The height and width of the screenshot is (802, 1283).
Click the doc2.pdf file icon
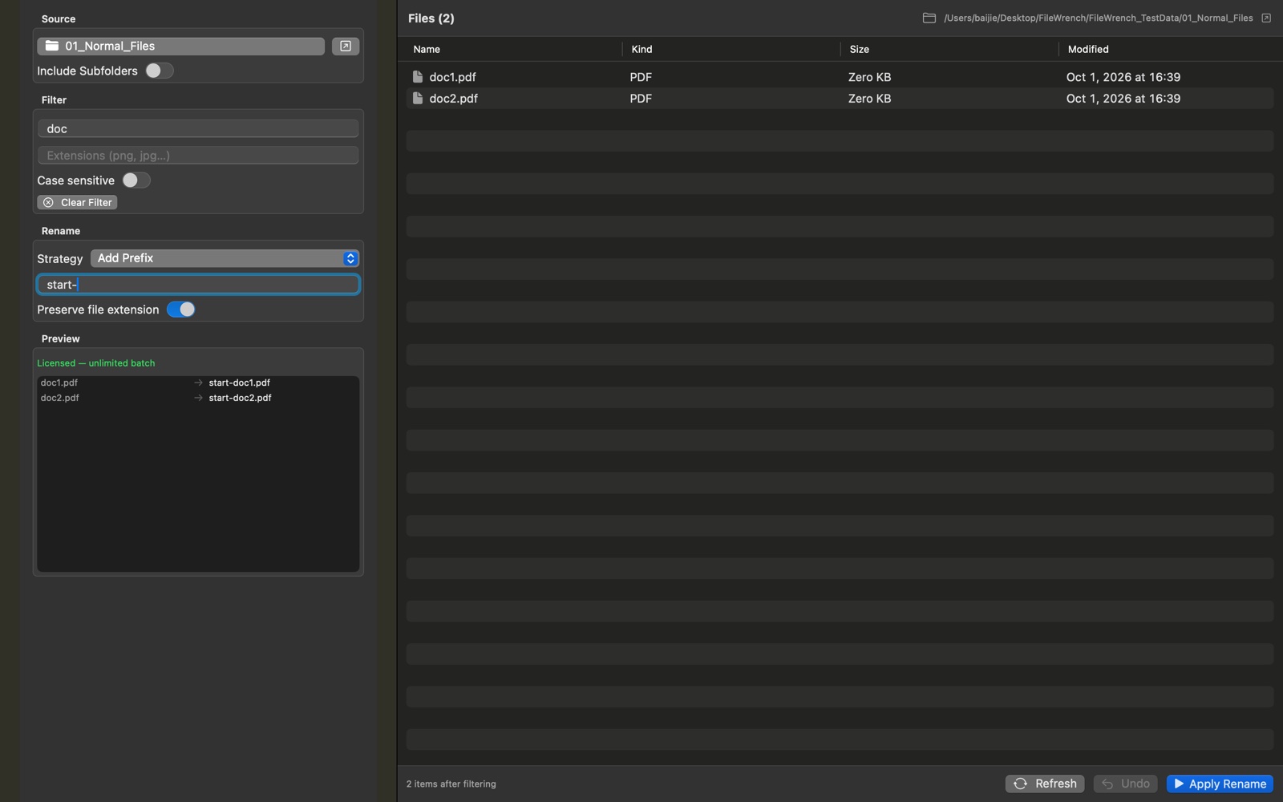[417, 99]
